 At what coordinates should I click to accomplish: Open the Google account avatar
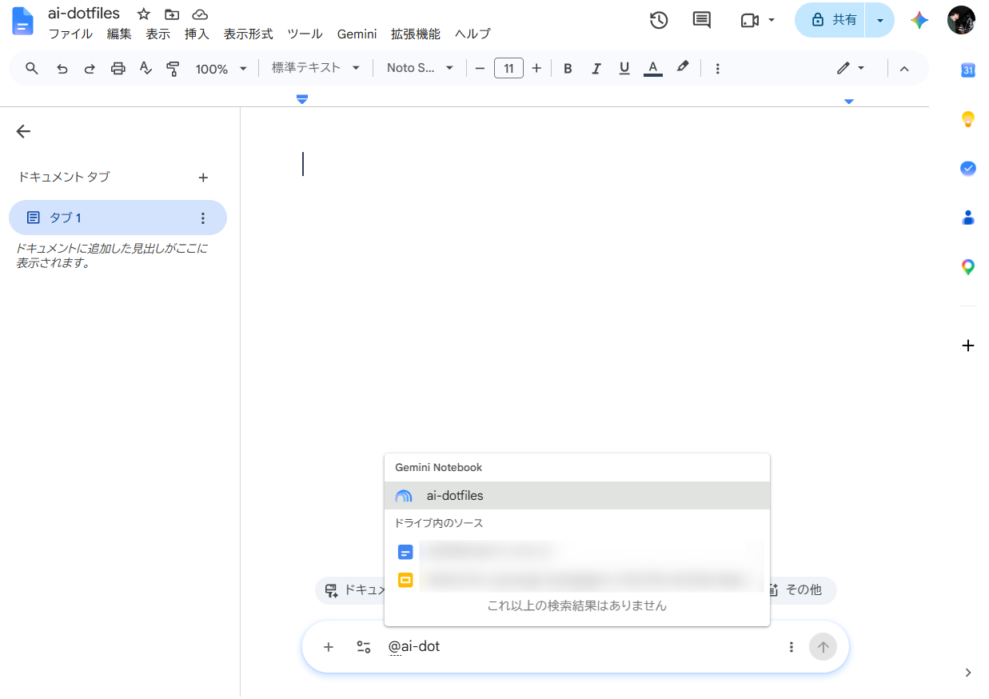pyautogui.click(x=961, y=20)
